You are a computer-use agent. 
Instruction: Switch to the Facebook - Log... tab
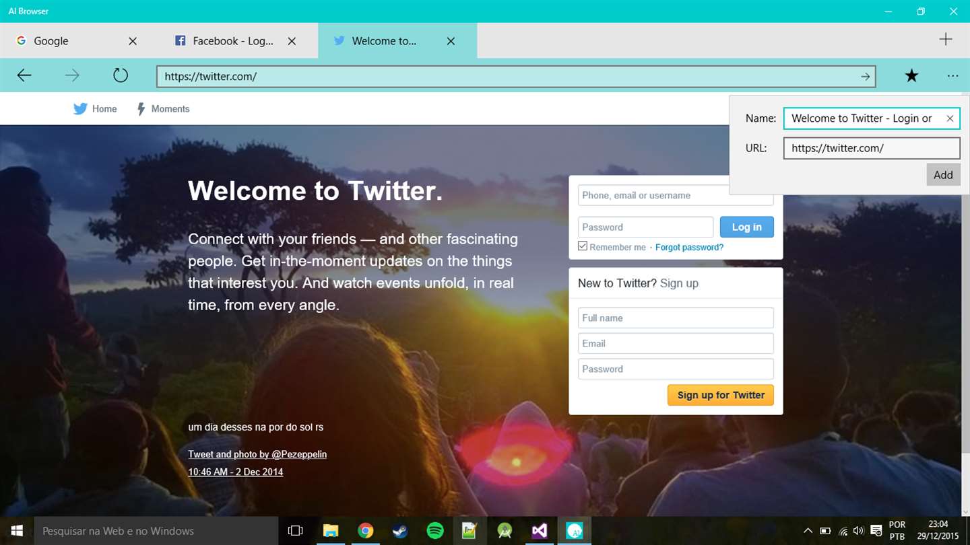tap(238, 41)
